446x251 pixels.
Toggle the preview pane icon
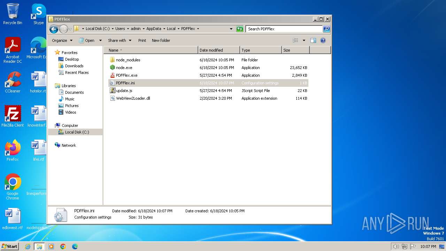313,40
